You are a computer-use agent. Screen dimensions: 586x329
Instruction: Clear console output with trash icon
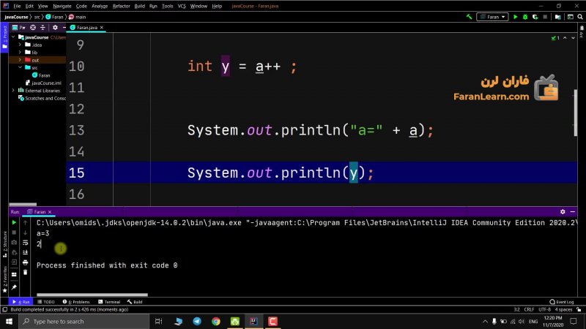tap(25, 272)
